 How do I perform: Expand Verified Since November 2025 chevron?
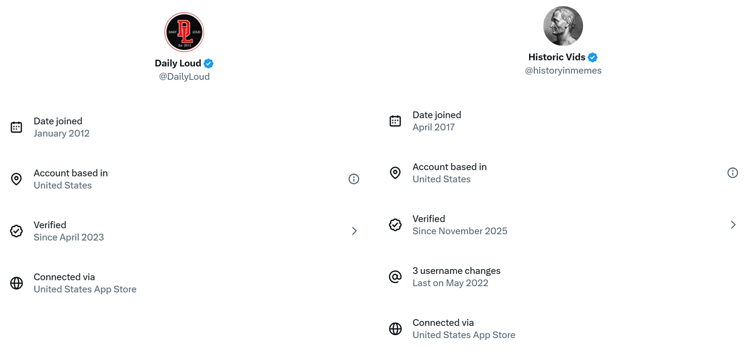[x=733, y=224]
